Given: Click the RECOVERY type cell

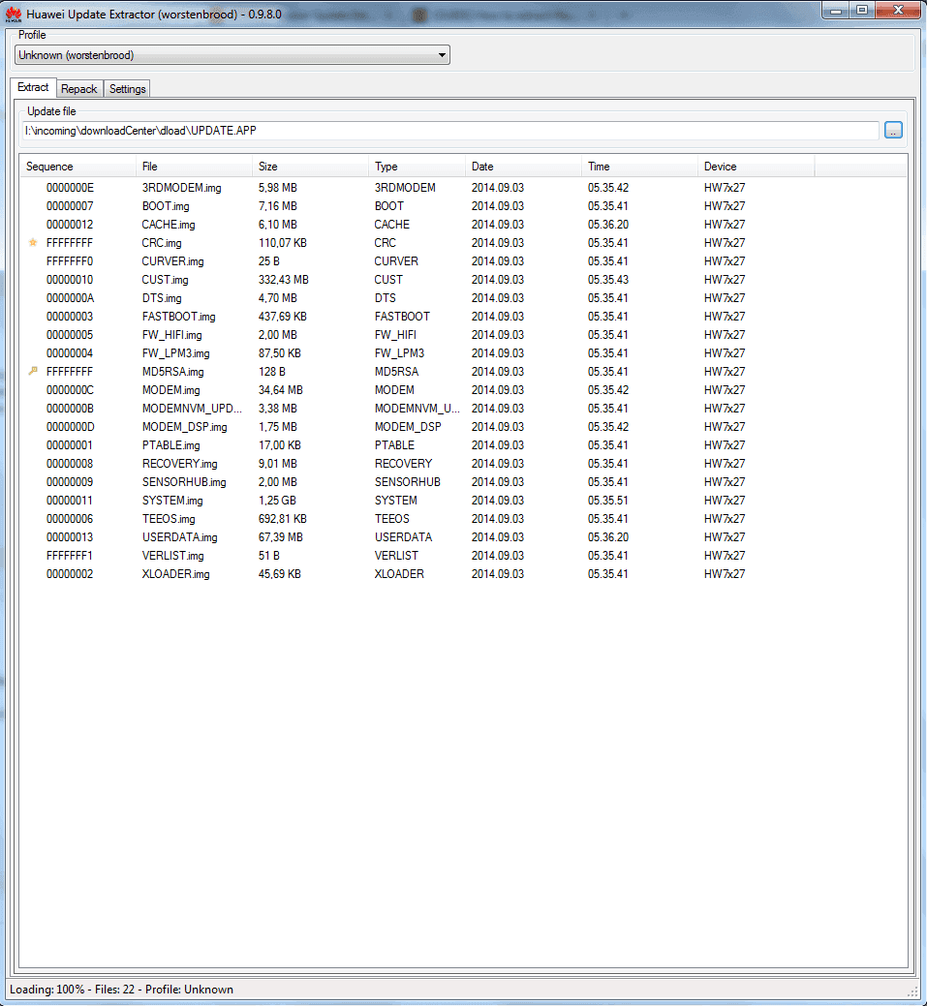Looking at the screenshot, I should 403,463.
